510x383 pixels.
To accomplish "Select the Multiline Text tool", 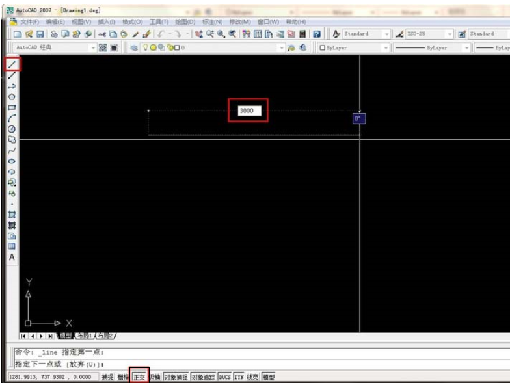I will [x=12, y=258].
